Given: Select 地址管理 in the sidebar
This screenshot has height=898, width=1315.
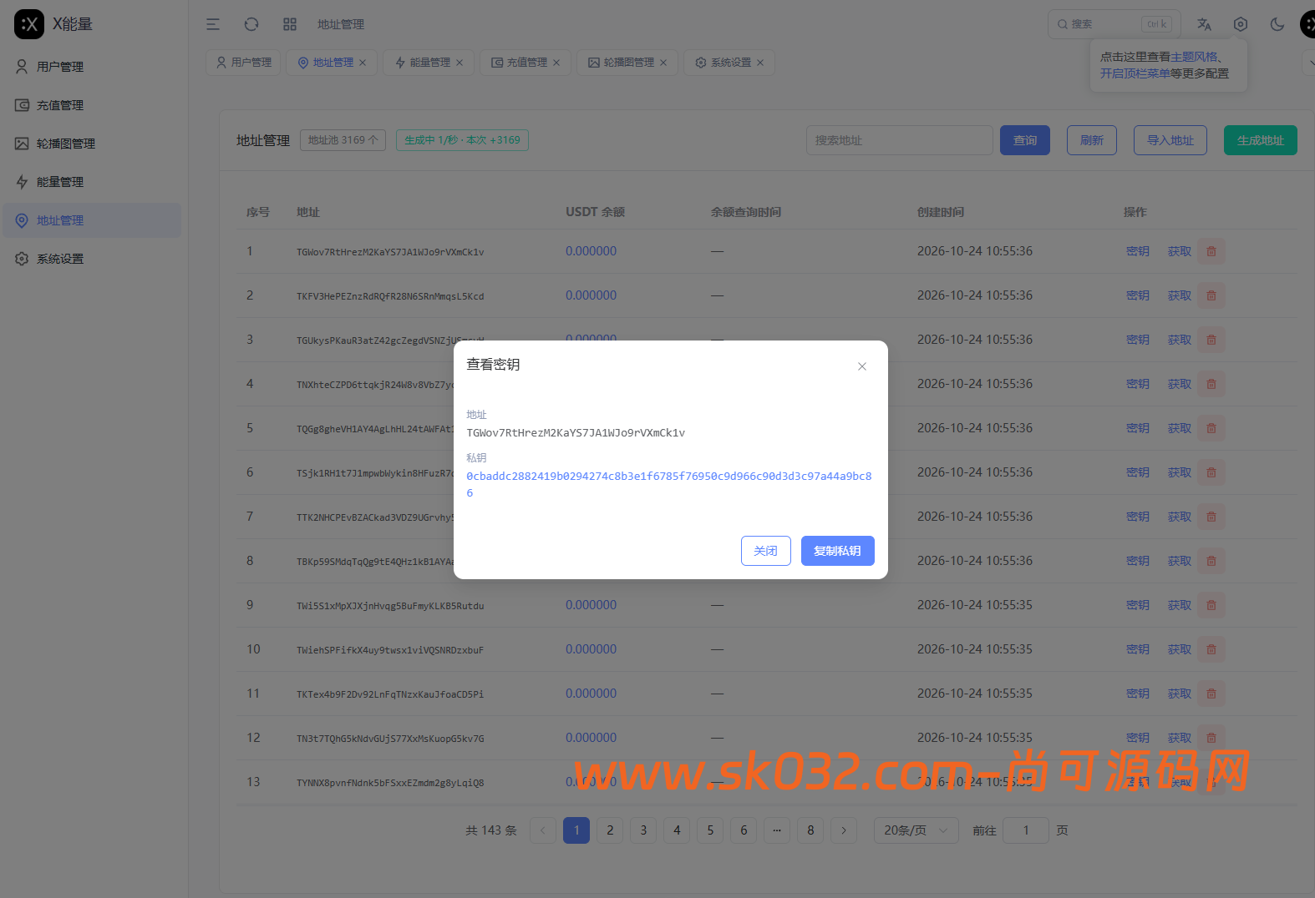Looking at the screenshot, I should point(92,220).
